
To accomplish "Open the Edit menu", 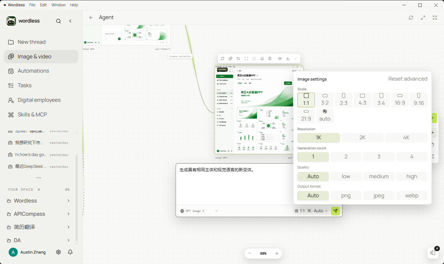I will pos(43,5).
